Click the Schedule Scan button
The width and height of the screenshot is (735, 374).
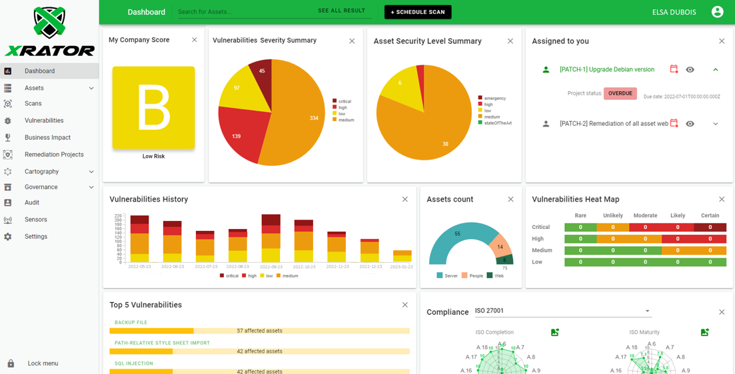point(418,12)
